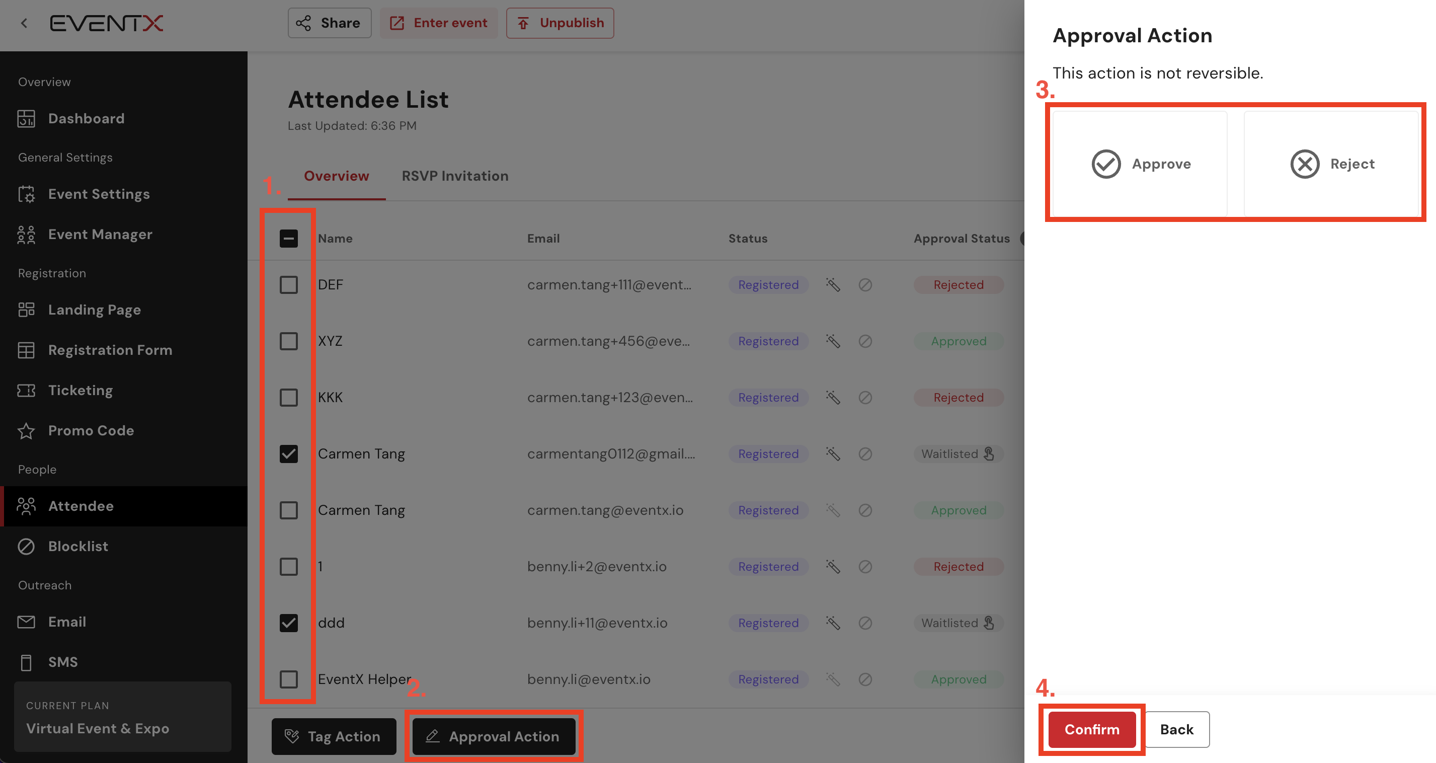Open SMS outreach in sidebar
Screen dimensions: 1436x763
[x=124, y=662]
